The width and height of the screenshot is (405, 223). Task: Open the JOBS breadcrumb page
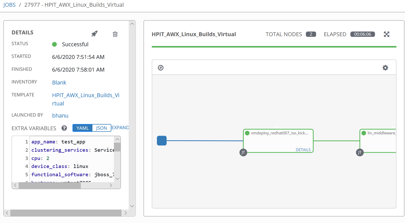9,4
